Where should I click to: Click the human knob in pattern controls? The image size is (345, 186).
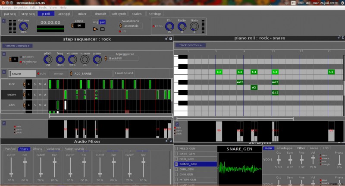tap(85, 59)
